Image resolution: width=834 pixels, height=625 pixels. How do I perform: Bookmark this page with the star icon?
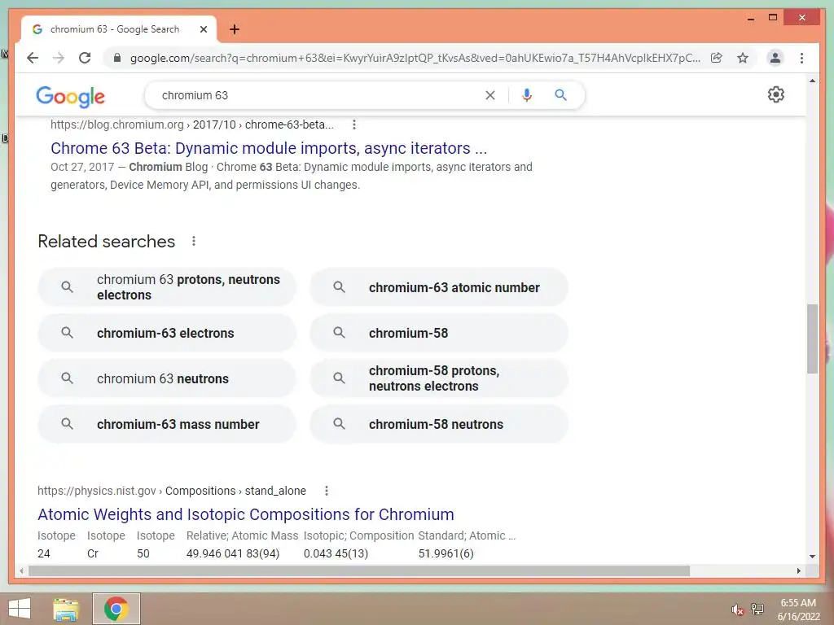(743, 58)
